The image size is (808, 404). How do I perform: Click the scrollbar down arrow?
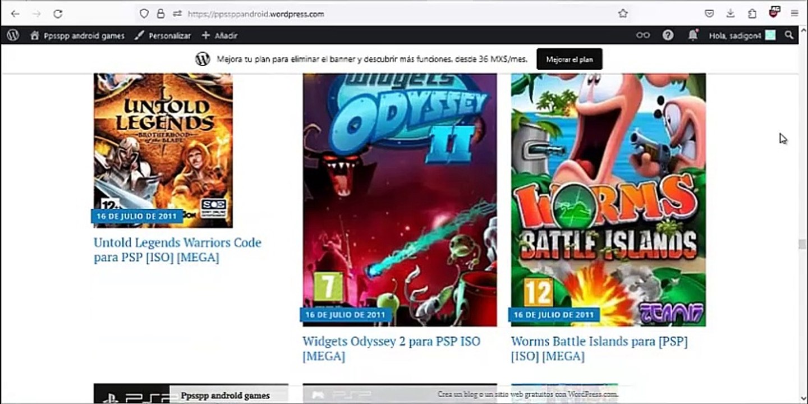(802, 398)
